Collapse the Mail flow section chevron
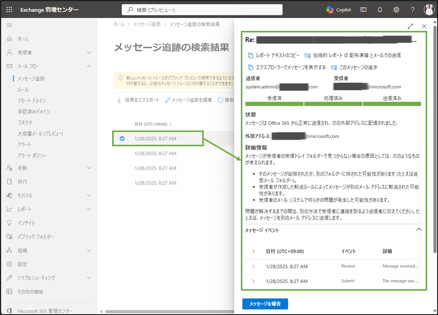 point(89,66)
